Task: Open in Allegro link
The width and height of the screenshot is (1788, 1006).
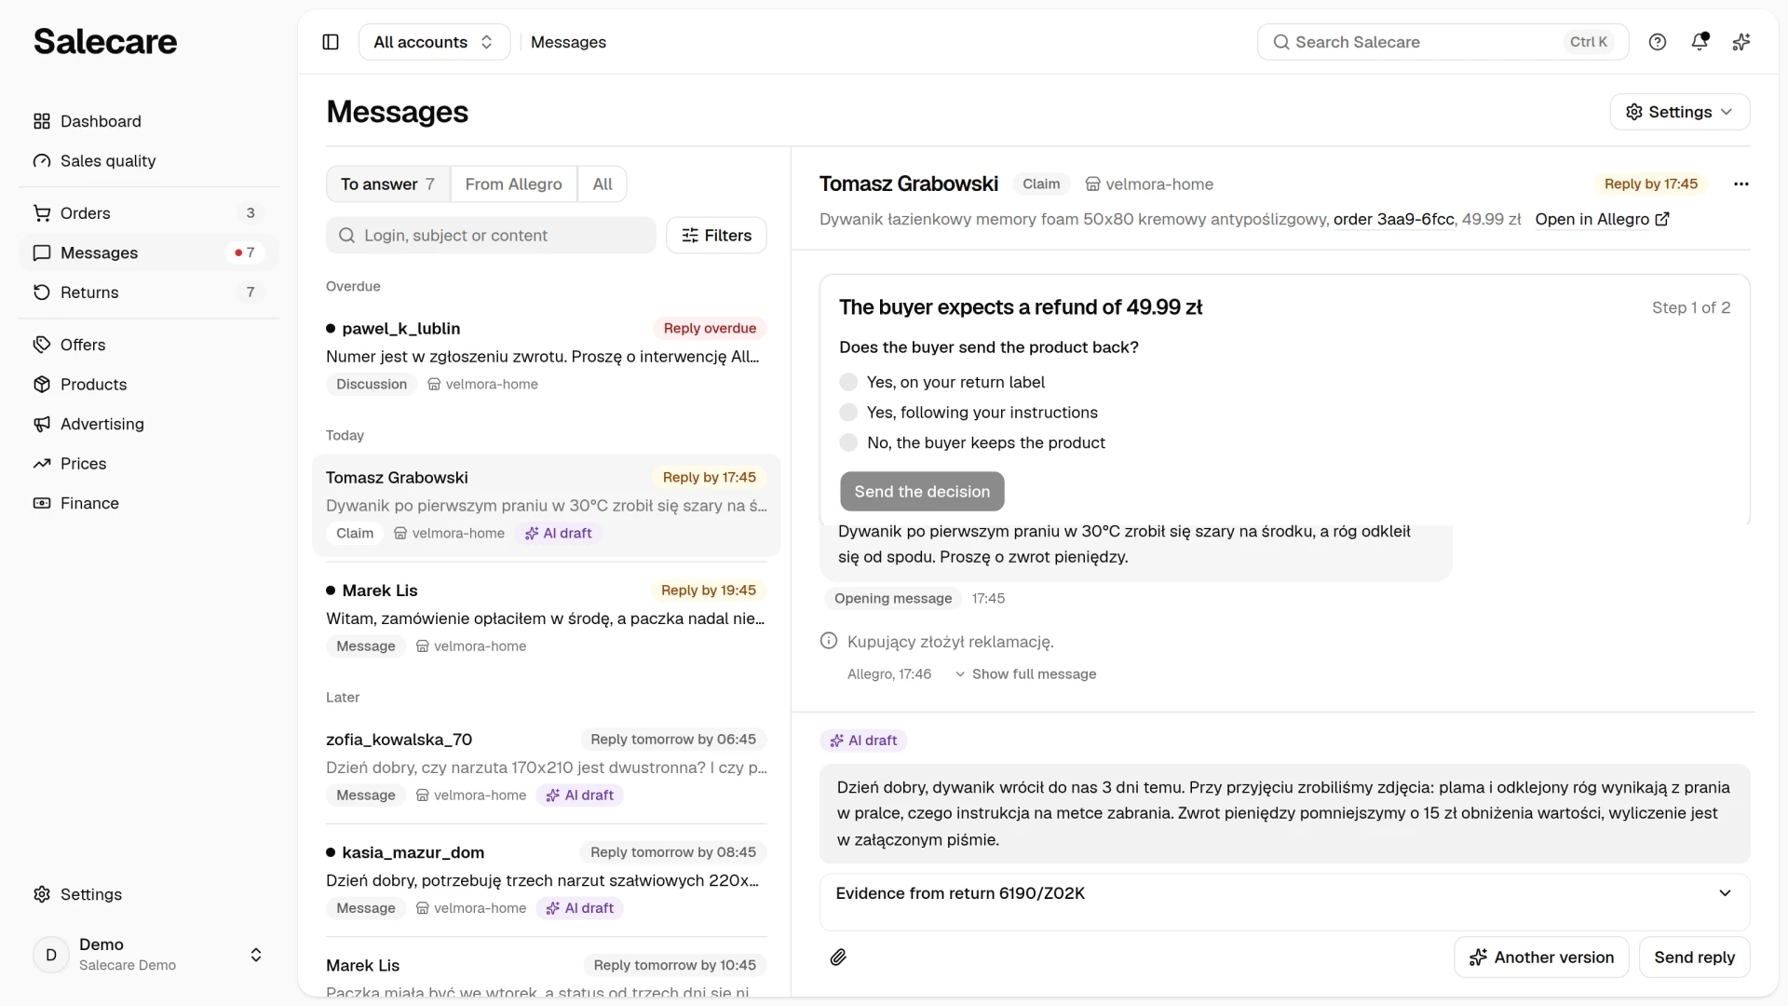Action: tap(1602, 220)
